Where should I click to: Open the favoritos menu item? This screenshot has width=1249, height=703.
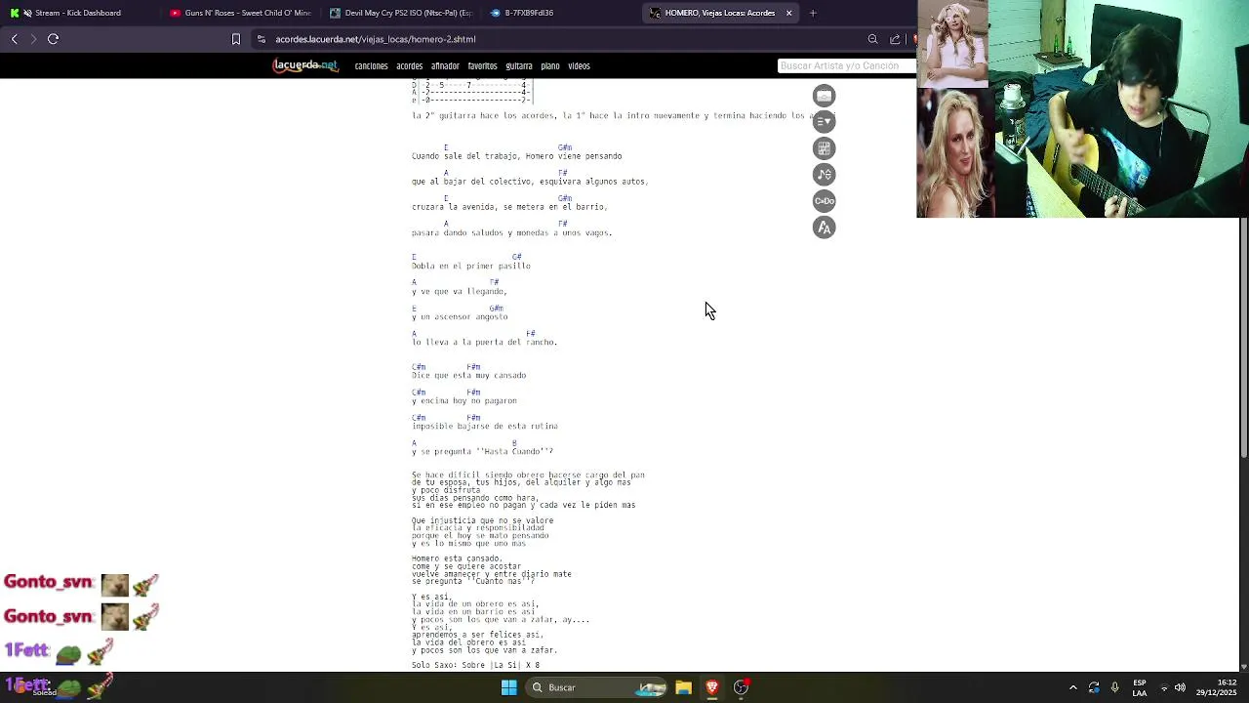click(482, 66)
